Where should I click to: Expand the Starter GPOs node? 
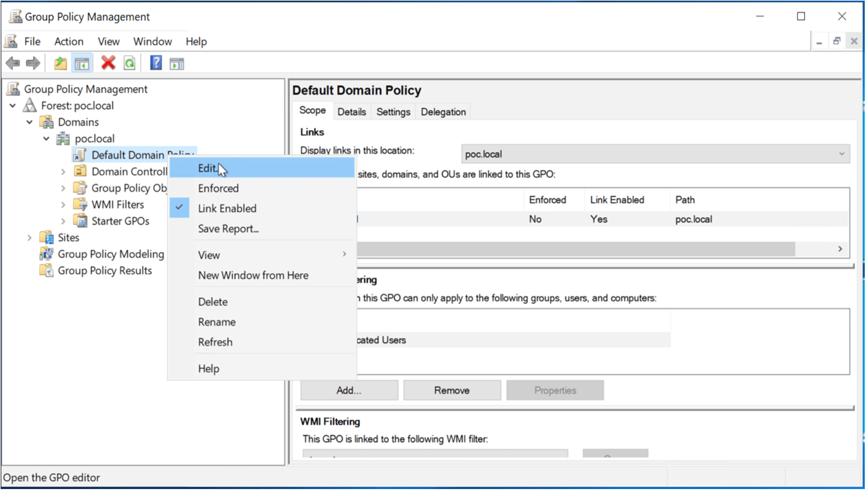coord(63,221)
